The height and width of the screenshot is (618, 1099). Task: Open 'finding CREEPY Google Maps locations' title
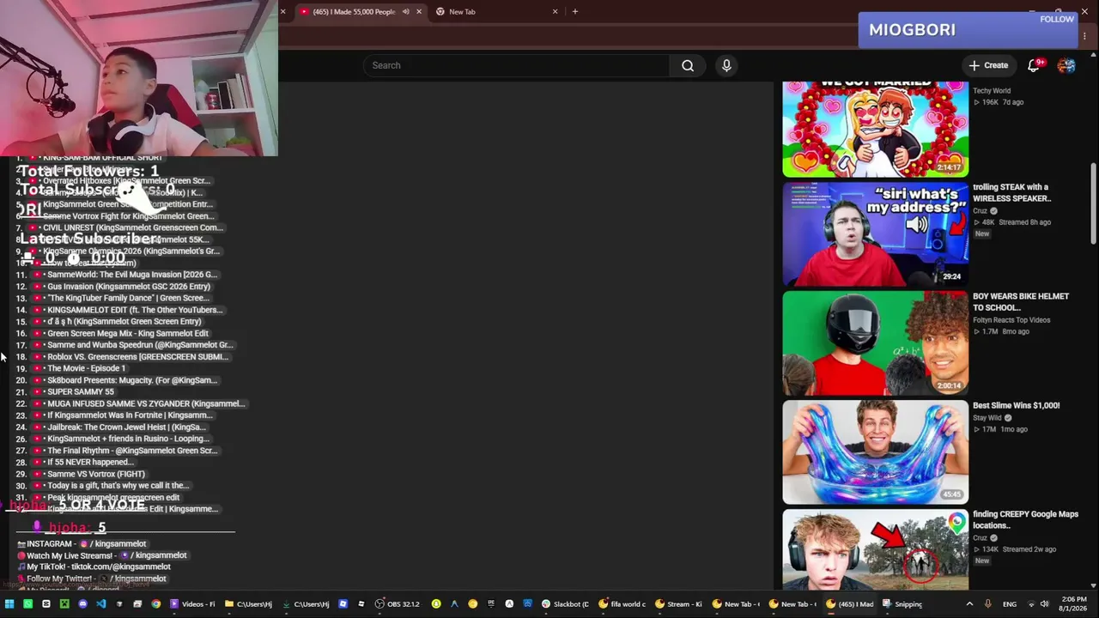1025,519
